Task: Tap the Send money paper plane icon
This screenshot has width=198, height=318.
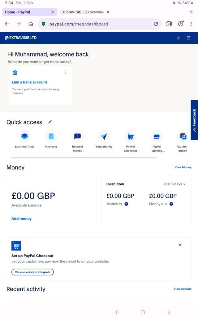Action: [x=104, y=136]
